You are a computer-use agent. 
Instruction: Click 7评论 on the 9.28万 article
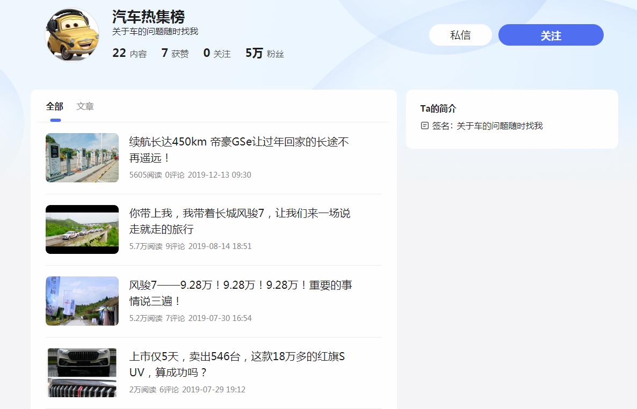(175, 318)
